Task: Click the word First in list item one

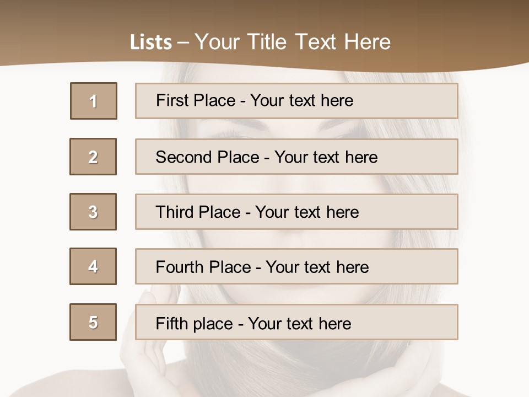Action: click(x=172, y=100)
